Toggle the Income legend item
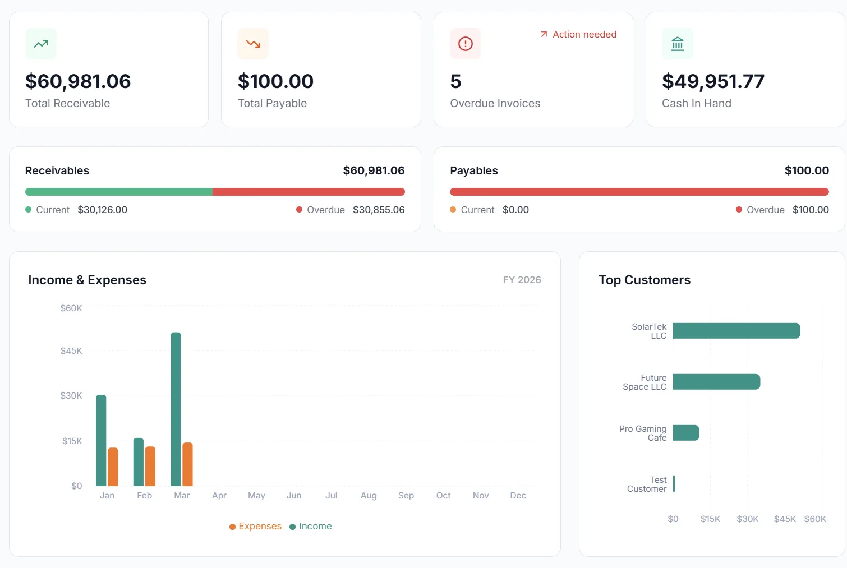 310,526
